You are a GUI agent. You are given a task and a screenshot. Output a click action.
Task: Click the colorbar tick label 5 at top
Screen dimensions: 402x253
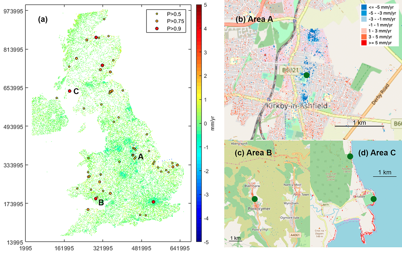click(x=205, y=5)
